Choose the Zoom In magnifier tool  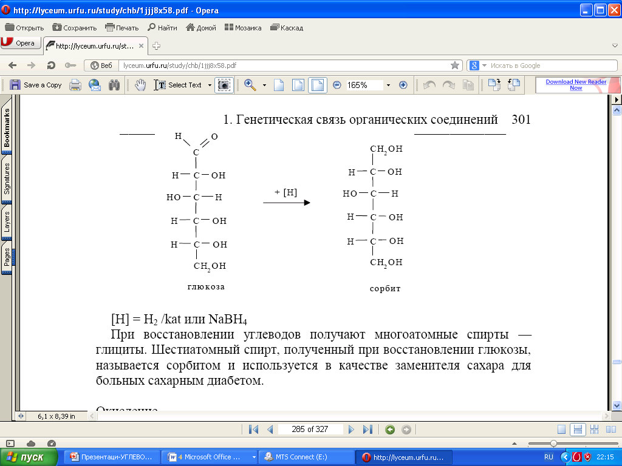click(x=250, y=85)
